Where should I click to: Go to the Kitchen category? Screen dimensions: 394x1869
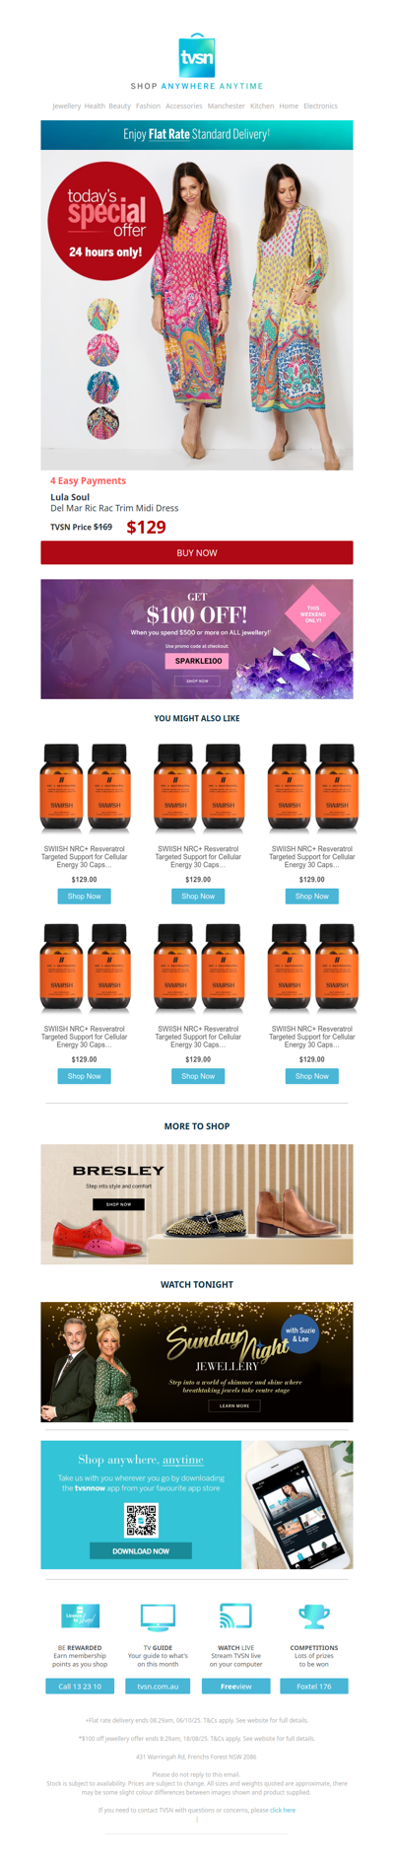[x=262, y=106]
